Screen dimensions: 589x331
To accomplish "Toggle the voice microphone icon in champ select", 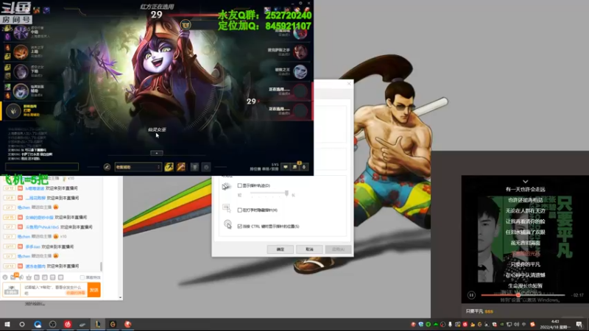I will click(304, 167).
